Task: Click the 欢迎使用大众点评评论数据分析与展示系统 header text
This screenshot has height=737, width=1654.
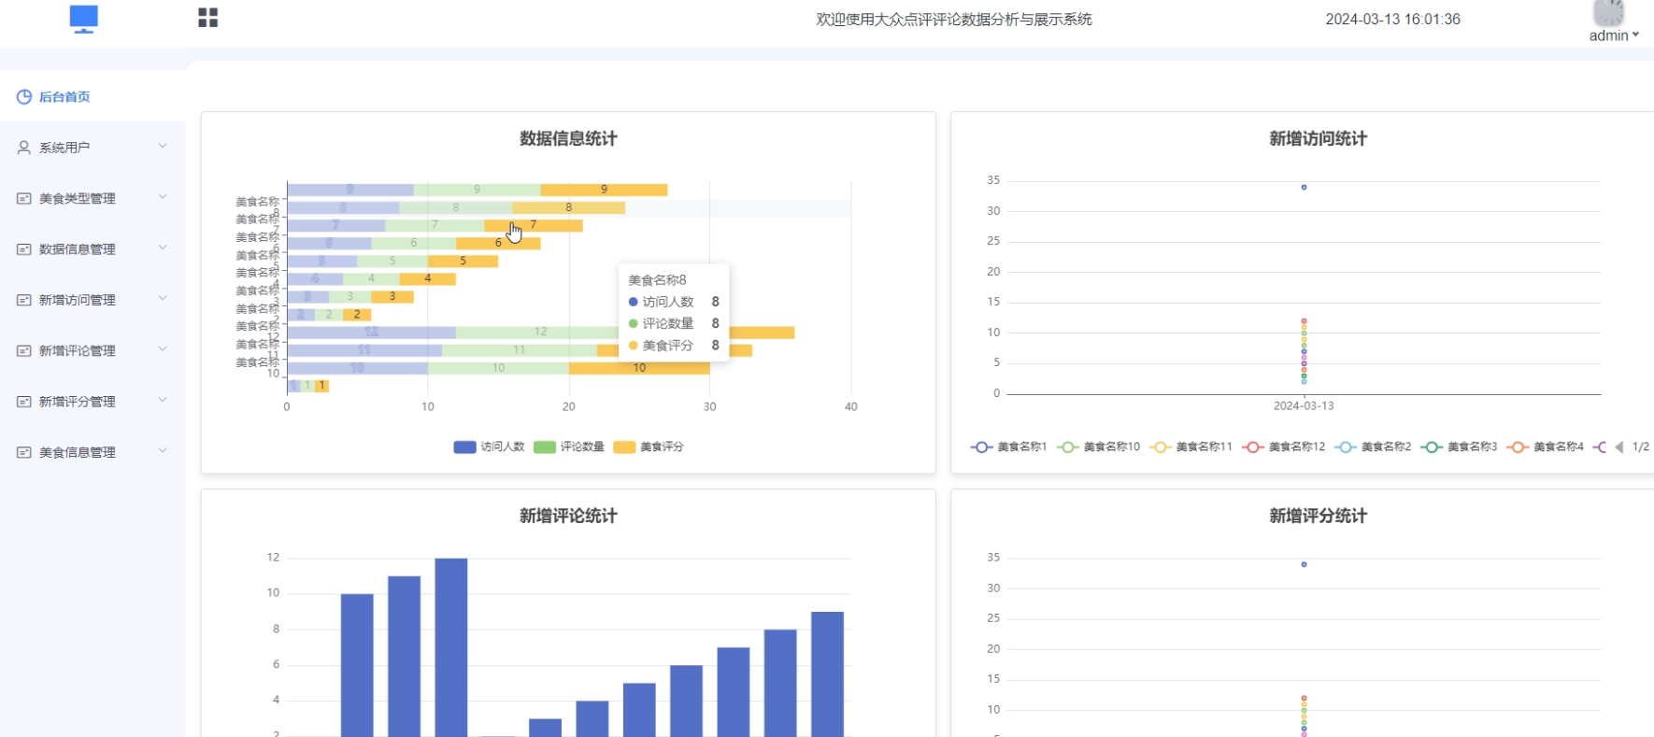Action: tap(954, 19)
